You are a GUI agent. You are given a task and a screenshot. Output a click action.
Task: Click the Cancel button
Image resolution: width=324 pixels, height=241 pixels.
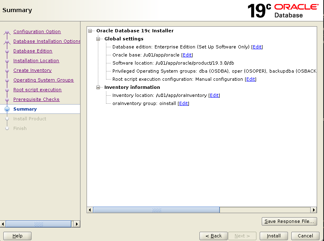pyautogui.click(x=305, y=236)
